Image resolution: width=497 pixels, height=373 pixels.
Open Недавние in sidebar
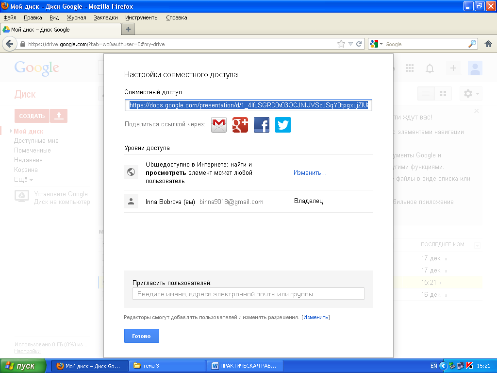pyautogui.click(x=28, y=160)
